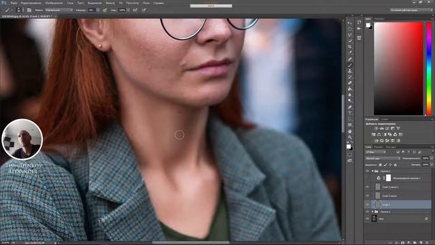
Task: Select the Crop tool
Action: pos(350,47)
